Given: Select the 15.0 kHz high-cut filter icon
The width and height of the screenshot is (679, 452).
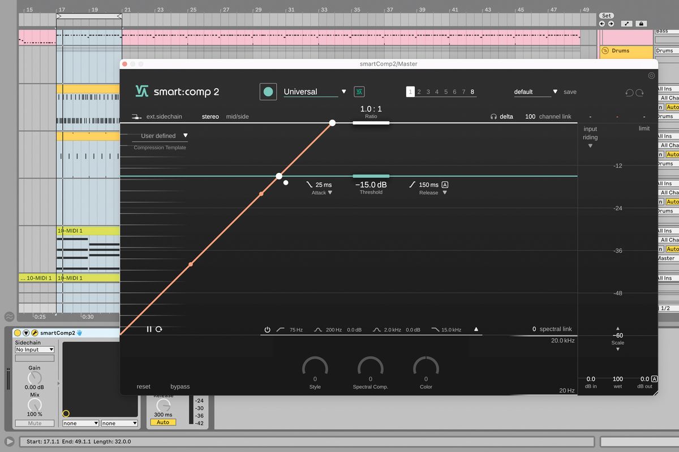Looking at the screenshot, I should point(436,329).
